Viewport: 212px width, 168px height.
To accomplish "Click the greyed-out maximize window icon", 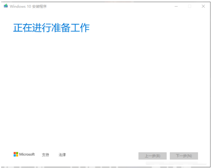I will [190, 6].
